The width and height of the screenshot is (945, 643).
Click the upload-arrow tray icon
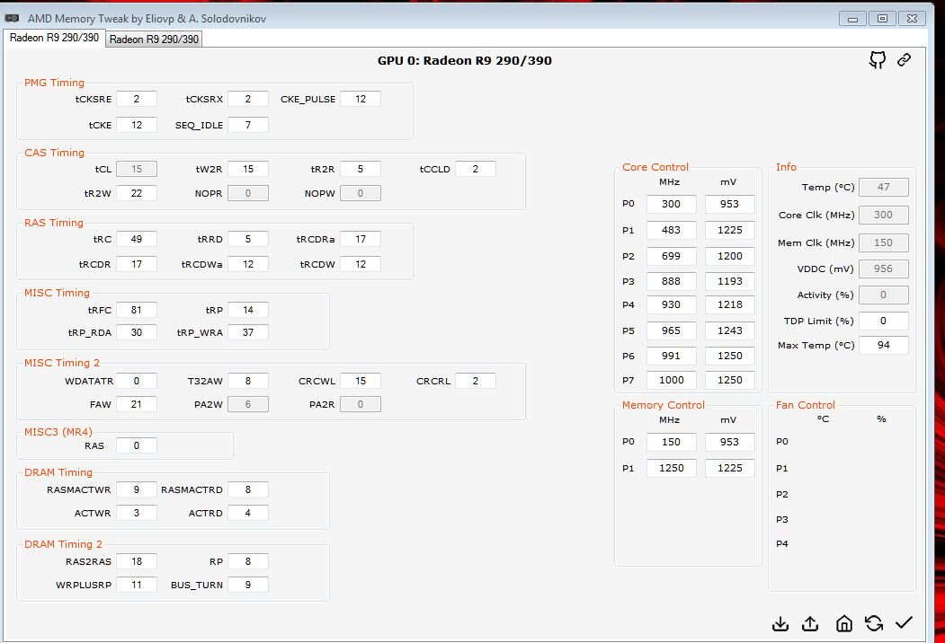pos(811,624)
